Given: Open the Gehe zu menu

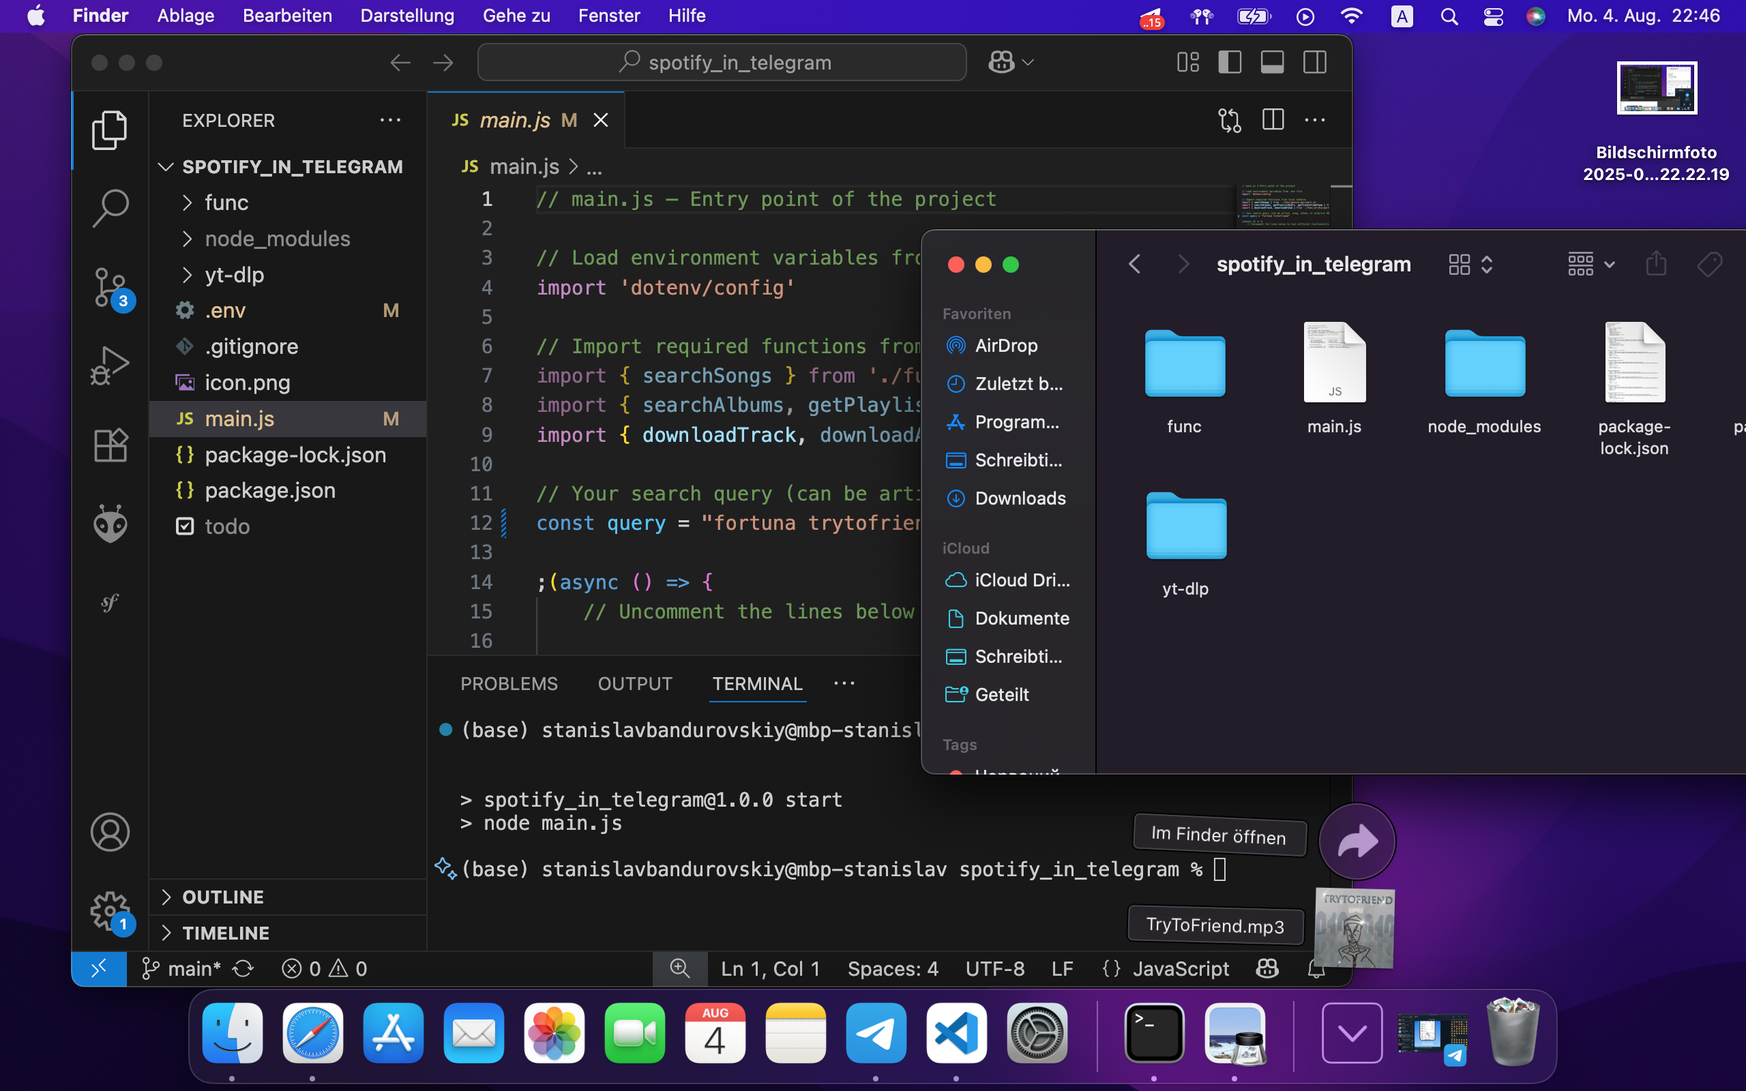Looking at the screenshot, I should point(516,16).
